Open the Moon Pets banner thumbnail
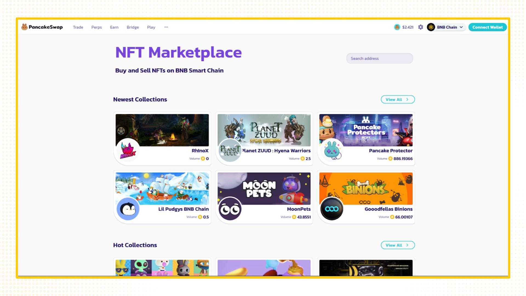Screen dimensions: 526x296 (x=264, y=188)
